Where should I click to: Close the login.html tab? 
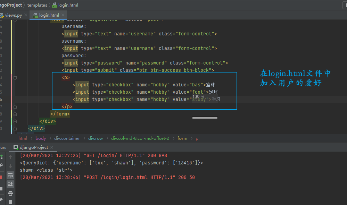[63, 15]
